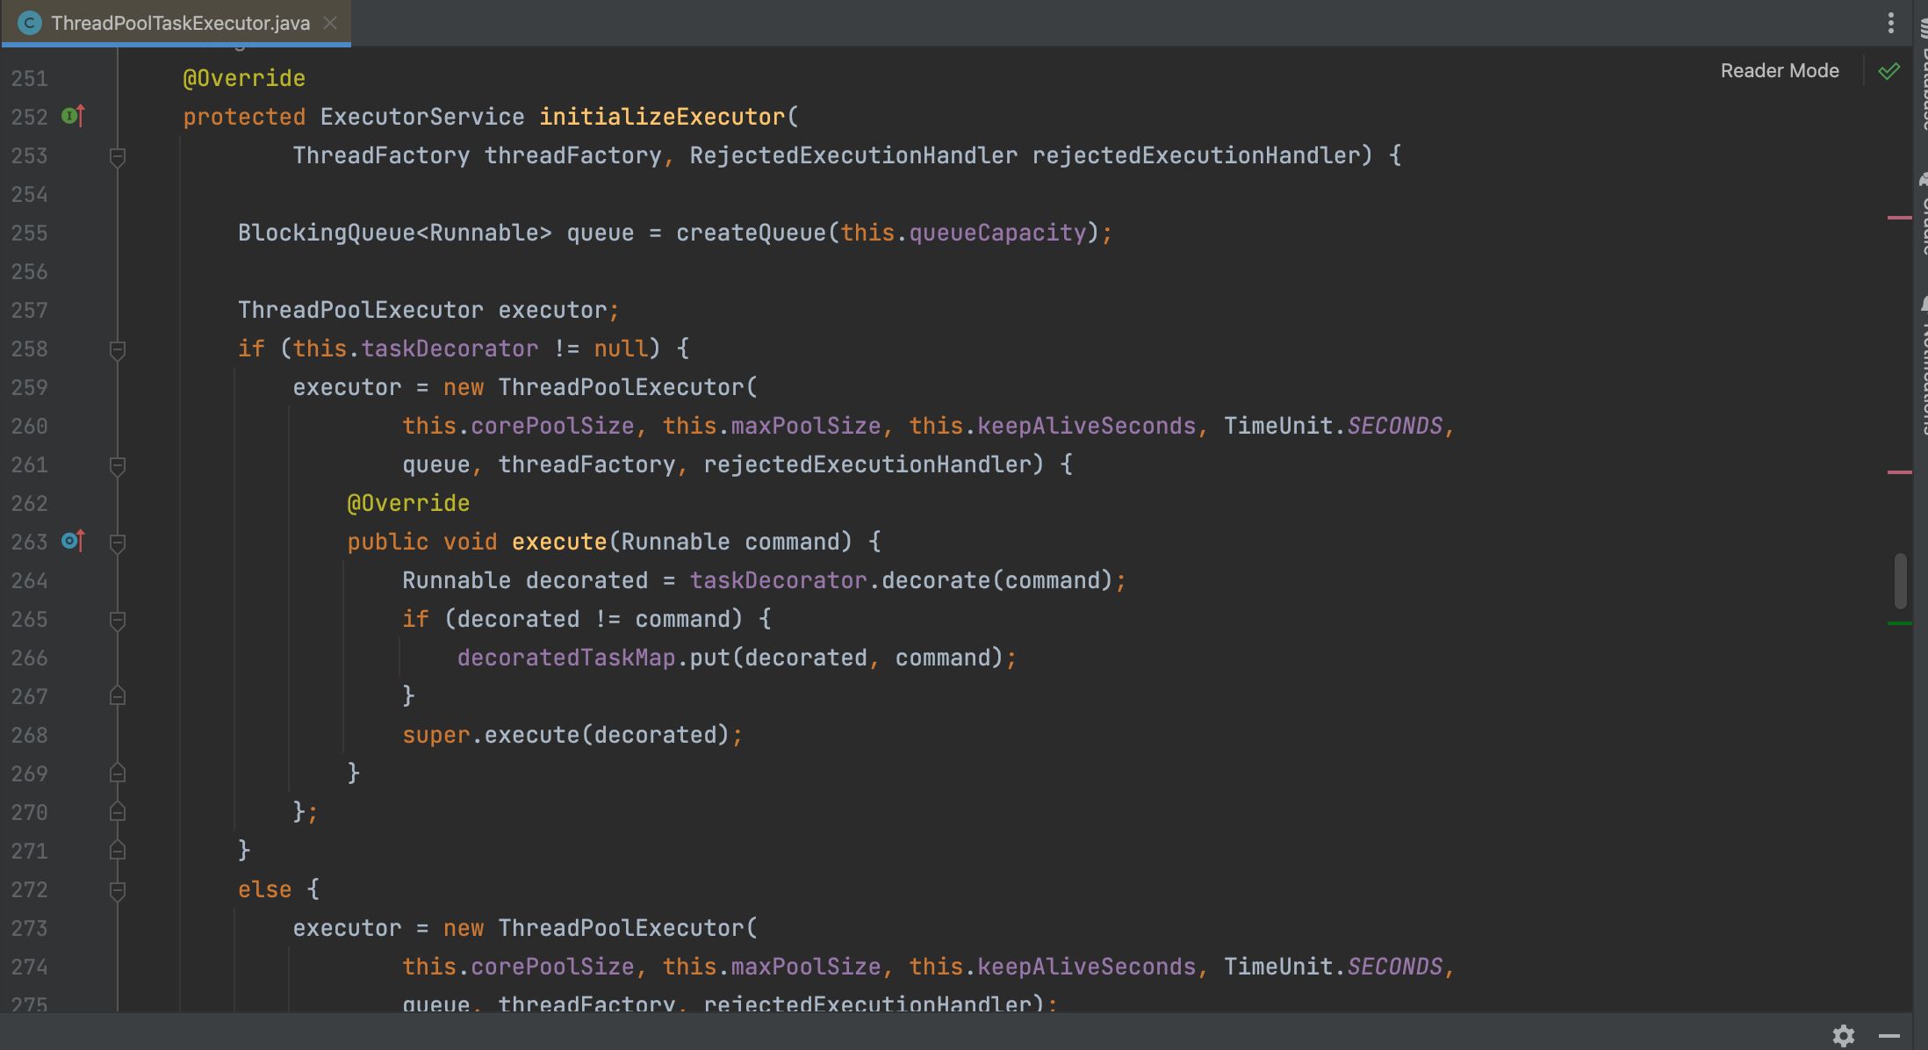This screenshot has height=1050, width=1928.
Task: Collapse the if taskDecorator block on line 258
Action: coord(117,349)
